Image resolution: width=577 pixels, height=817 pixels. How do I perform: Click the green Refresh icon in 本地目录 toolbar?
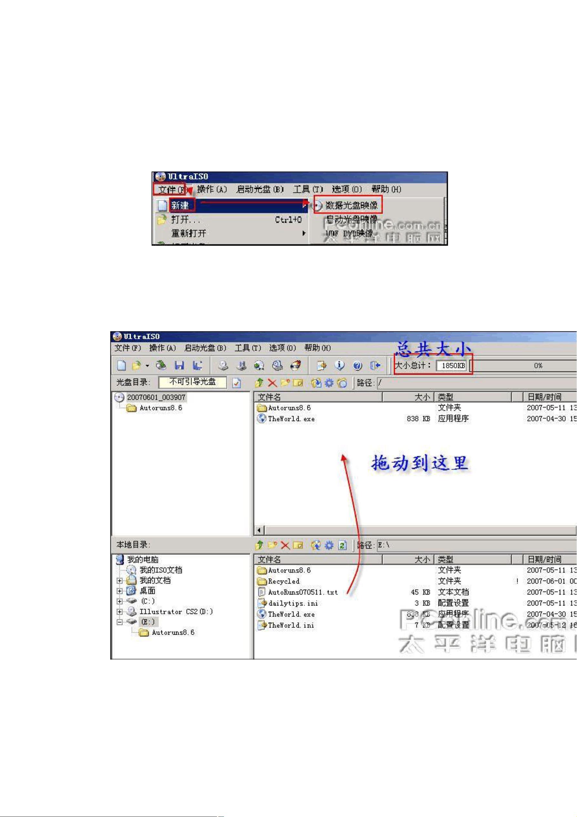342,545
